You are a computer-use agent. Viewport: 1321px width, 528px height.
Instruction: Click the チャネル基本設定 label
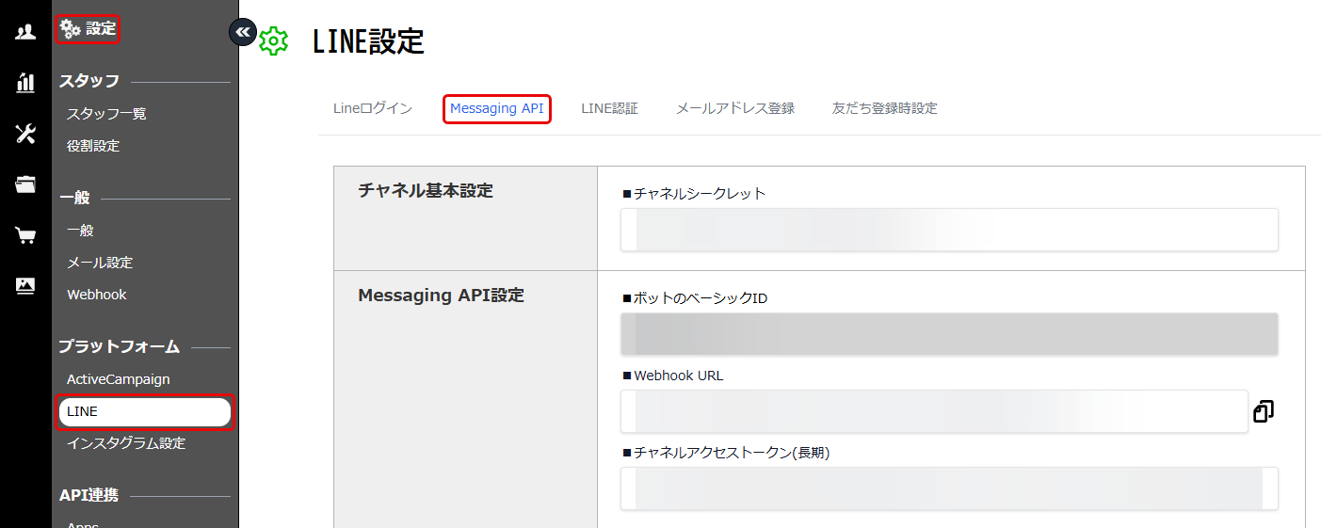[426, 190]
